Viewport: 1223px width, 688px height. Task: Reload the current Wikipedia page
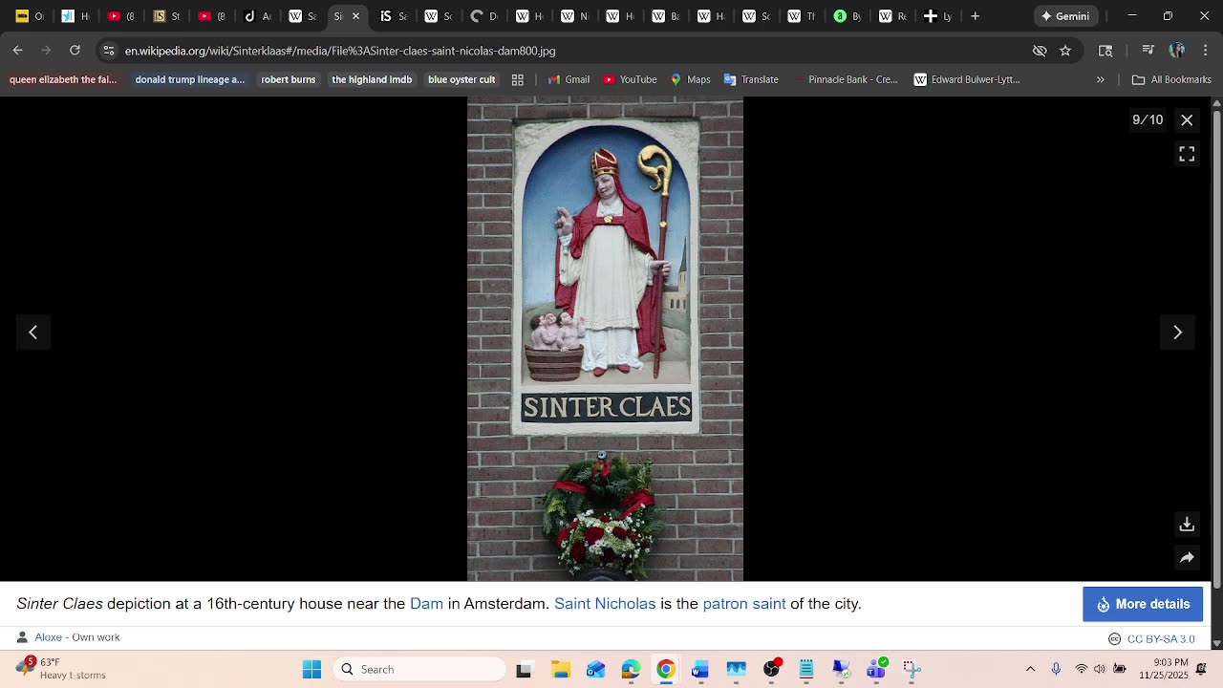75,51
